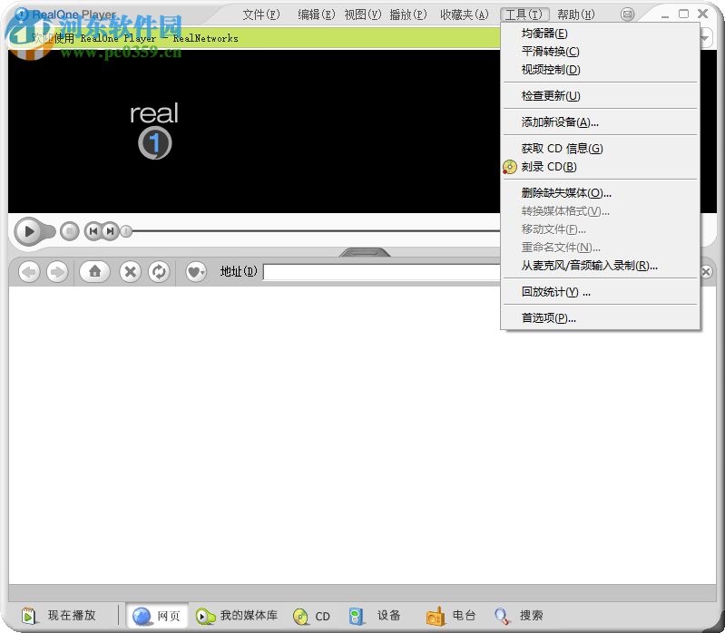
Task: Click the seek slider thumb
Action: (126, 231)
